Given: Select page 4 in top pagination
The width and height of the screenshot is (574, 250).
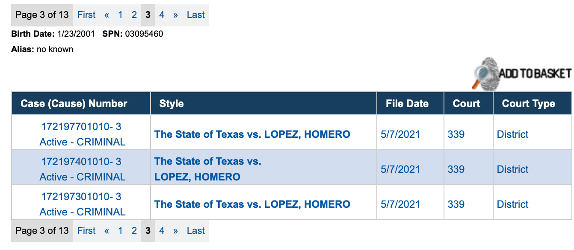Looking at the screenshot, I should point(162,15).
